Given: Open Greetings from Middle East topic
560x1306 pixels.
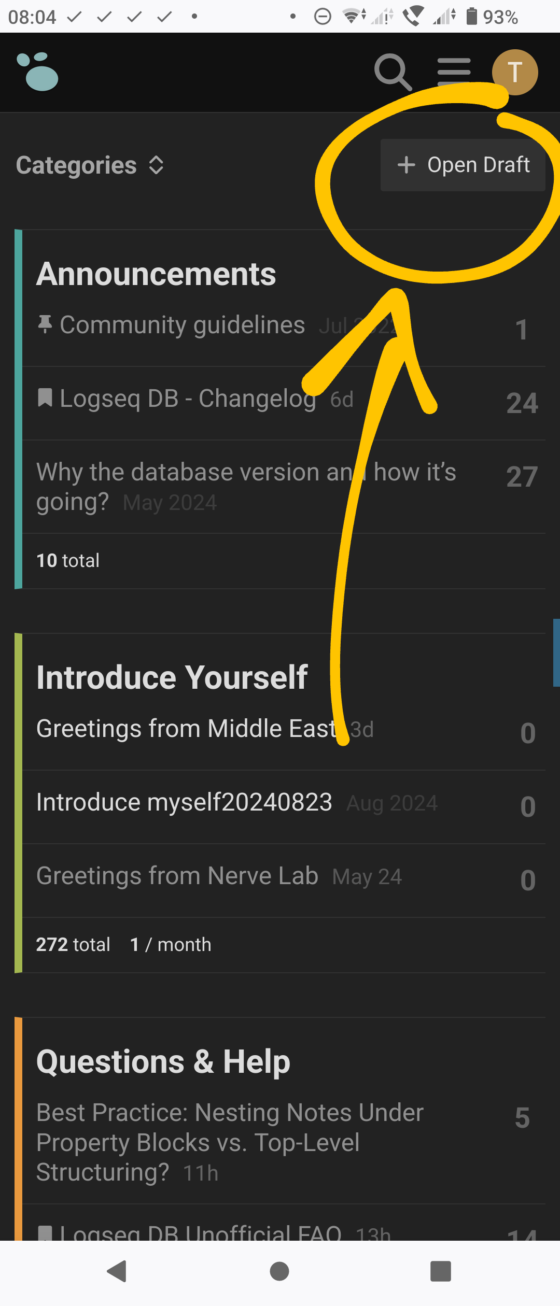Looking at the screenshot, I should click(x=187, y=728).
